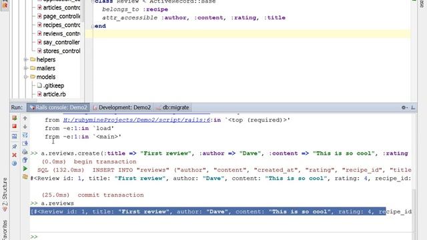Open console command history icon
The width and height of the screenshot is (427, 240).
tap(25, 177)
